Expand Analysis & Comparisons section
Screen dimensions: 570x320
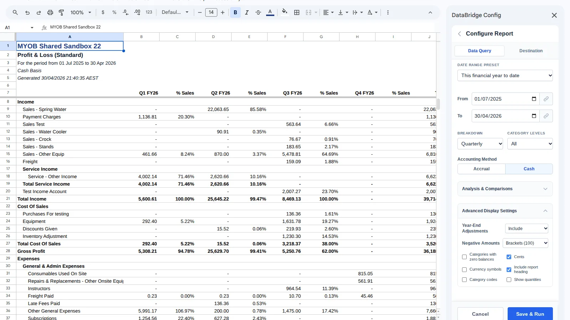point(505,189)
